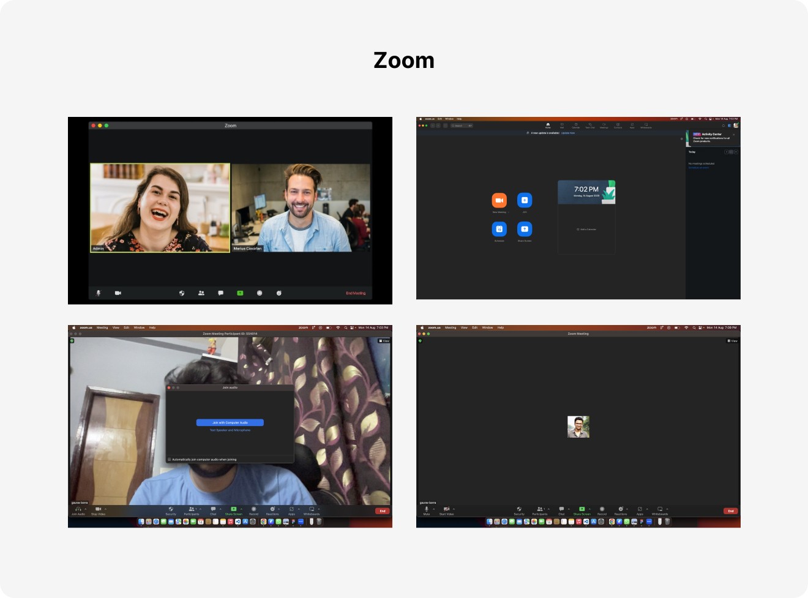The height and width of the screenshot is (598, 808).
Task: Open View button in profile-photo meeting
Action: pyautogui.click(x=732, y=341)
